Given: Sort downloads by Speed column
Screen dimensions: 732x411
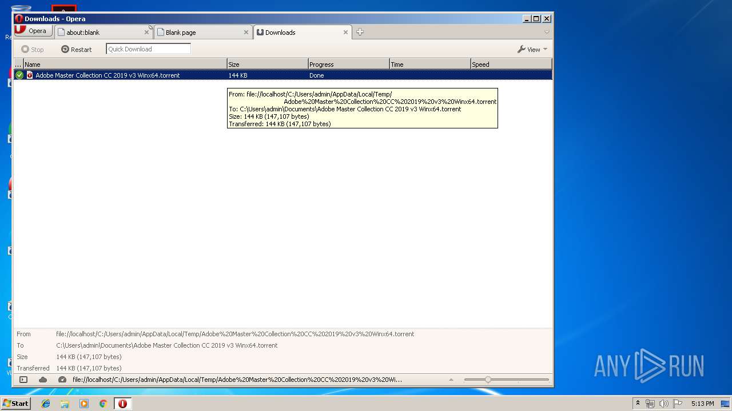Looking at the screenshot, I should coord(511,64).
